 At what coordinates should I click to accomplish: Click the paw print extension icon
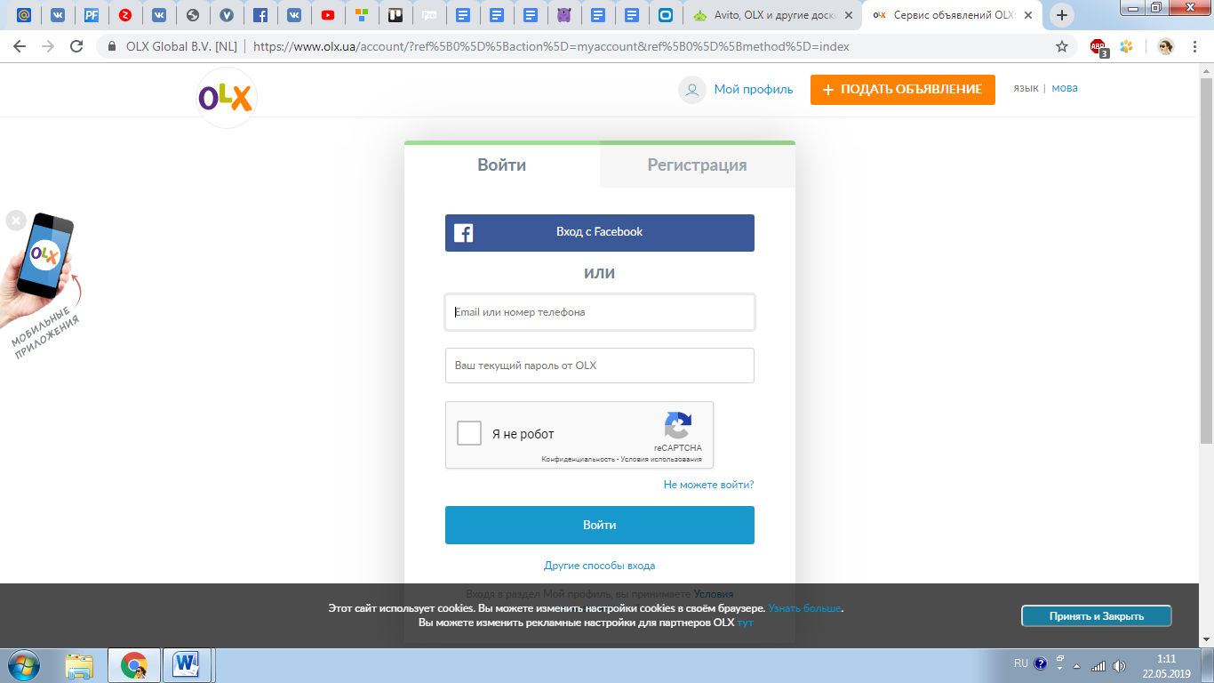(x=1127, y=46)
